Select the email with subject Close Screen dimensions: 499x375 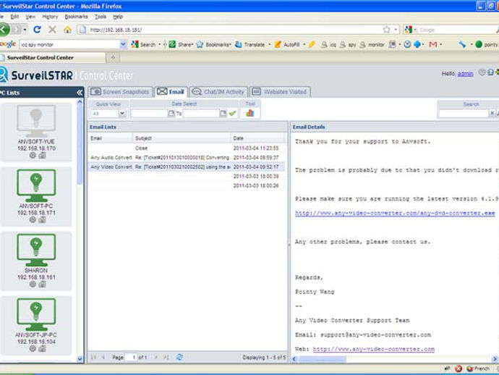[187, 148]
